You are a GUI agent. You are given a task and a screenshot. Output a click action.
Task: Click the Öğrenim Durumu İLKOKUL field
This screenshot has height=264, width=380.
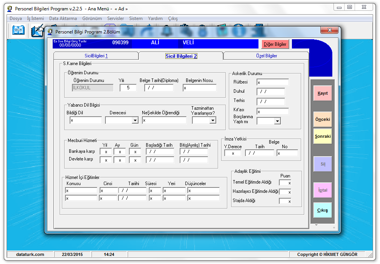coord(93,88)
